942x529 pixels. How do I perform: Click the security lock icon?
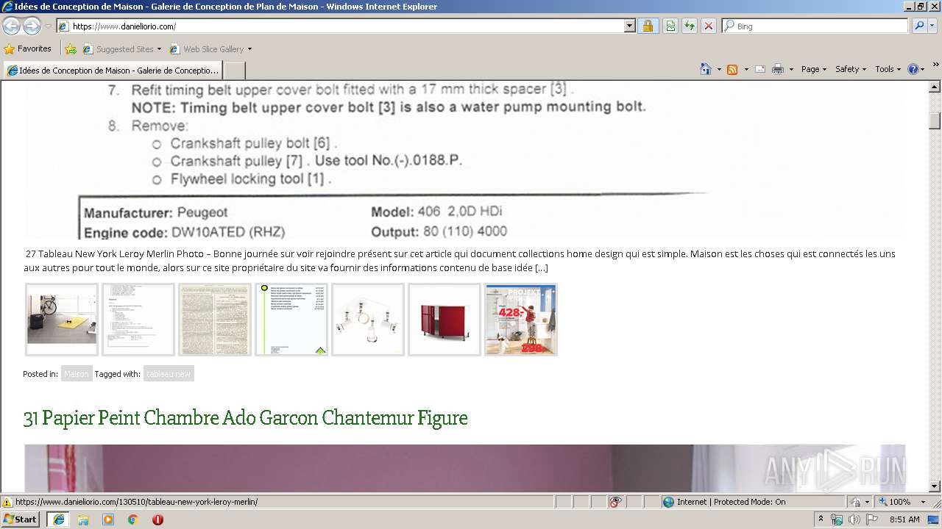tap(648, 26)
